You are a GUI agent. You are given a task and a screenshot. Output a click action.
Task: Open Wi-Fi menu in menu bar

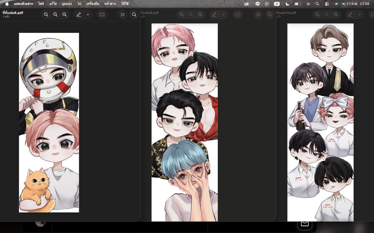coord(308,4)
